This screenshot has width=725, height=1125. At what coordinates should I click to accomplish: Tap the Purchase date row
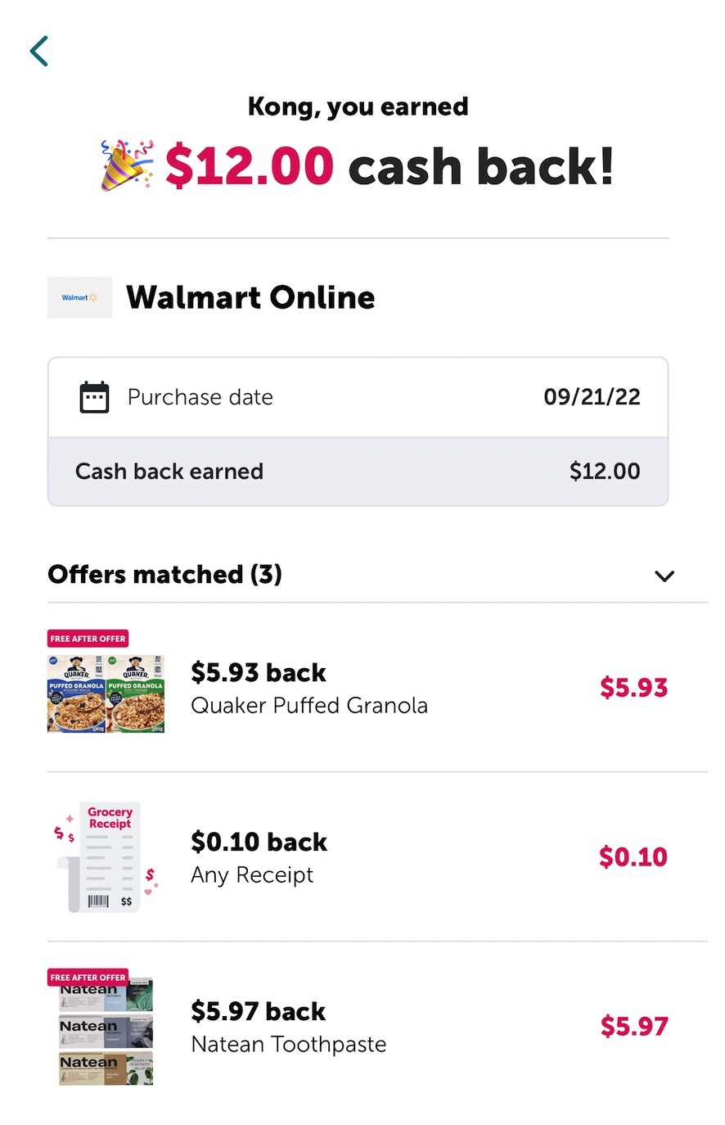(358, 397)
